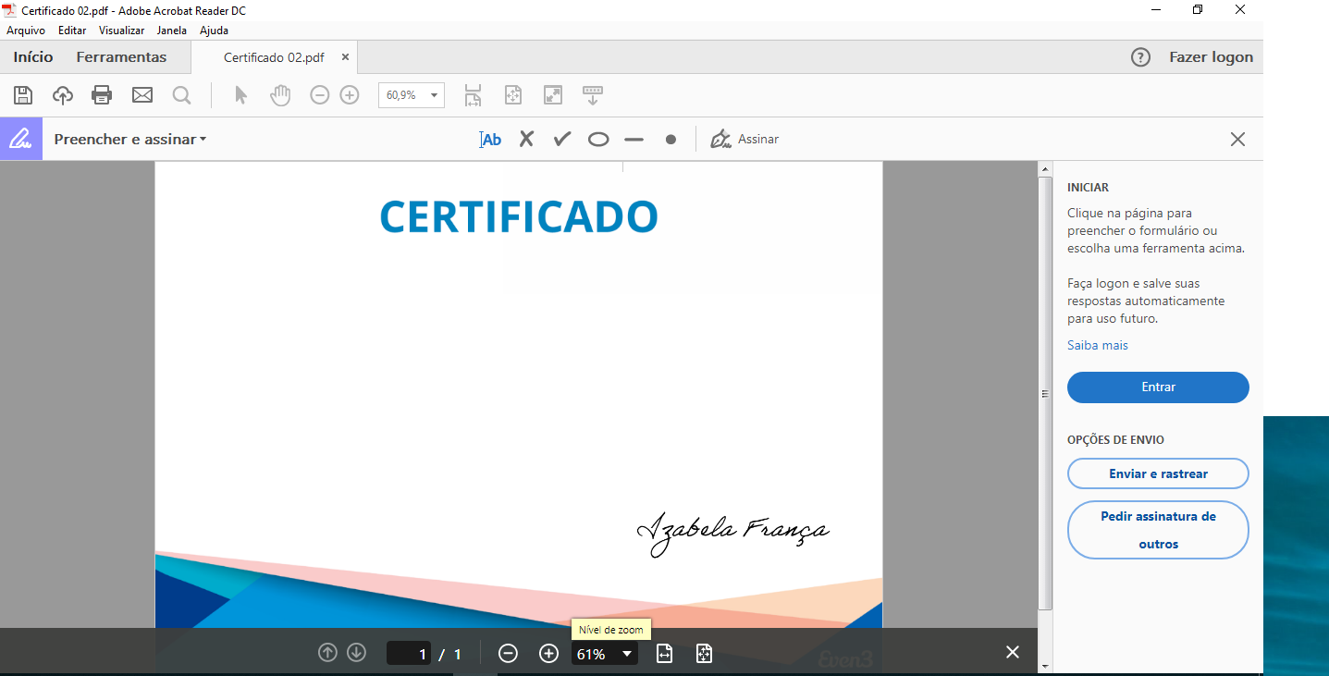Choose the X cross mark tool
This screenshot has width=1329, height=676.
[x=526, y=139]
